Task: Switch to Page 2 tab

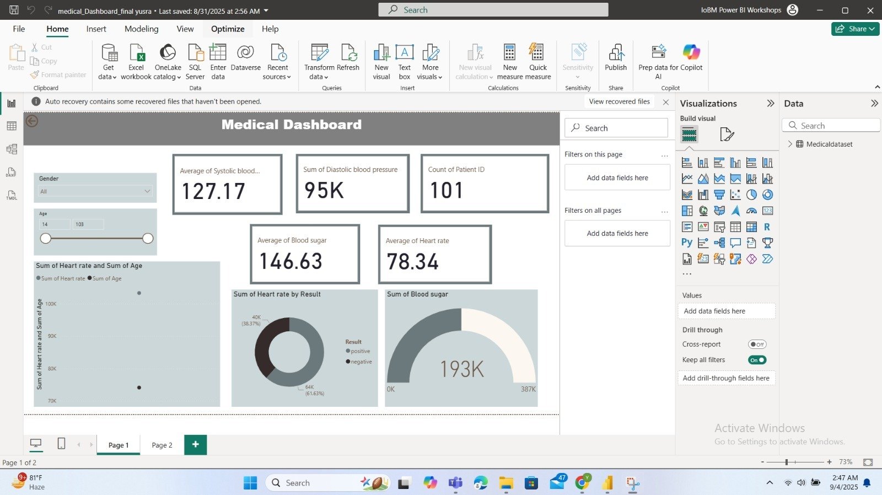Action: click(x=162, y=445)
